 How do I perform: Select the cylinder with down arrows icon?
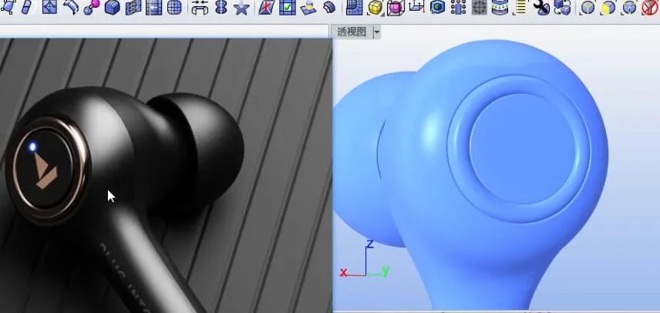500,8
